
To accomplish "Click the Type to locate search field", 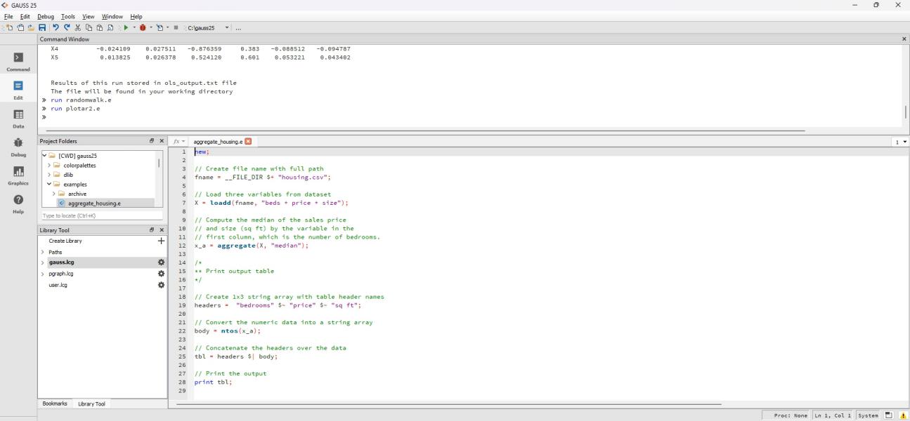I will point(100,215).
